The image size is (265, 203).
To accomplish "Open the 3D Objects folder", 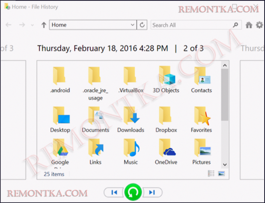I will point(166,80).
